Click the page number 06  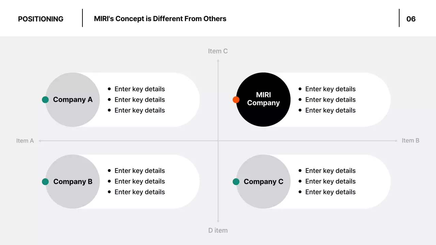click(x=411, y=19)
